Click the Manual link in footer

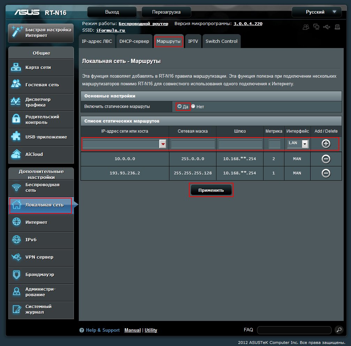point(132,330)
